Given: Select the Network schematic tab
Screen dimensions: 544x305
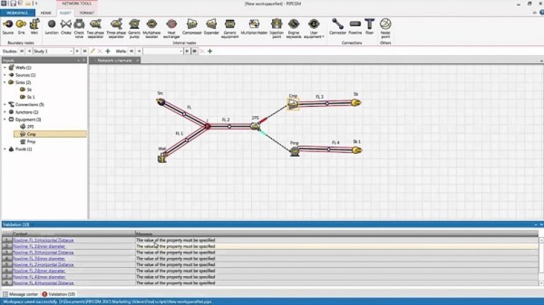Looking at the screenshot, I should coord(115,60).
